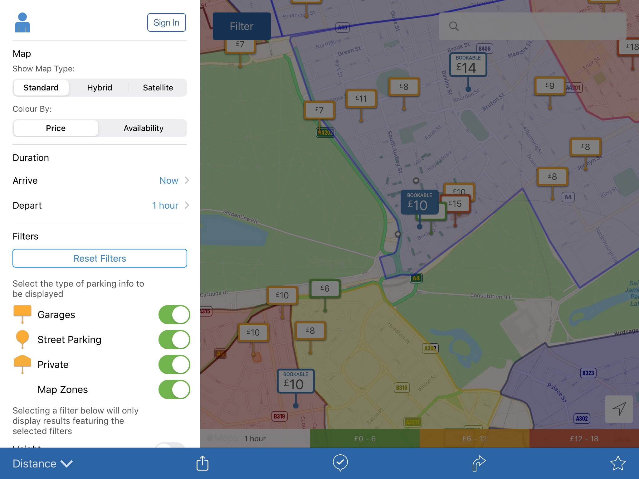639x479 pixels.
Task: Tap the checkmark speech bubble icon
Action: pyautogui.click(x=340, y=463)
